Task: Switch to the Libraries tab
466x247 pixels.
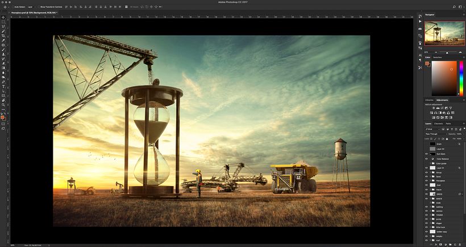Action: coord(429,100)
